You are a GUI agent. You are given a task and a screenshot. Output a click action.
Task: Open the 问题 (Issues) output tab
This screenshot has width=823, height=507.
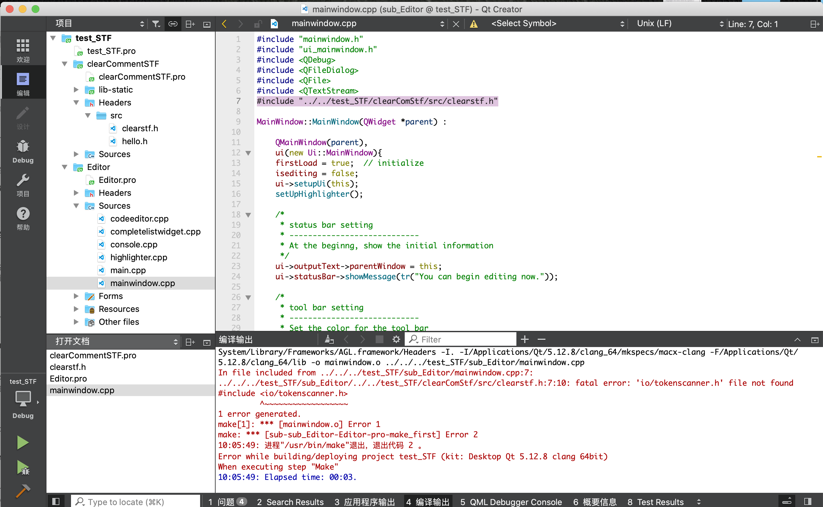tap(227, 502)
